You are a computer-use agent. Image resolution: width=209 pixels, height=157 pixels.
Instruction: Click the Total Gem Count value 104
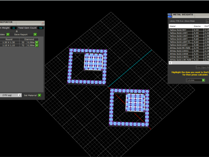[x=40, y=28]
